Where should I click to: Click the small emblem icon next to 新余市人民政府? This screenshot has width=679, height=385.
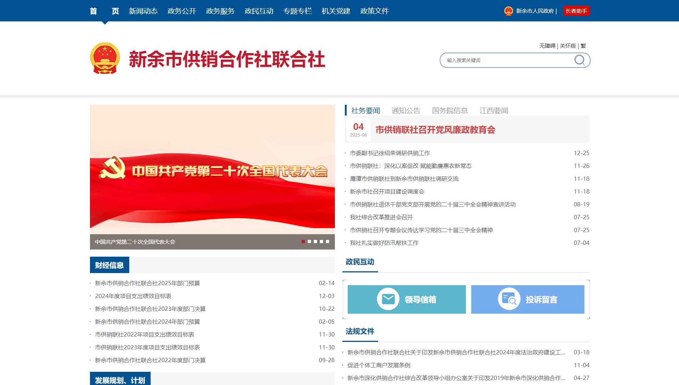point(508,11)
